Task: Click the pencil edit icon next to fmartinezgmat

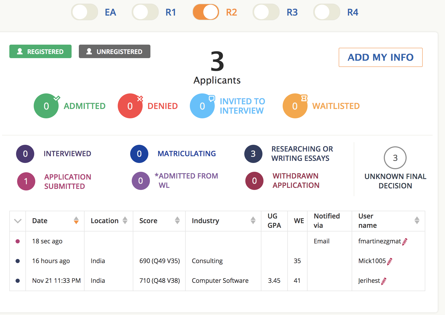Action: click(405, 242)
